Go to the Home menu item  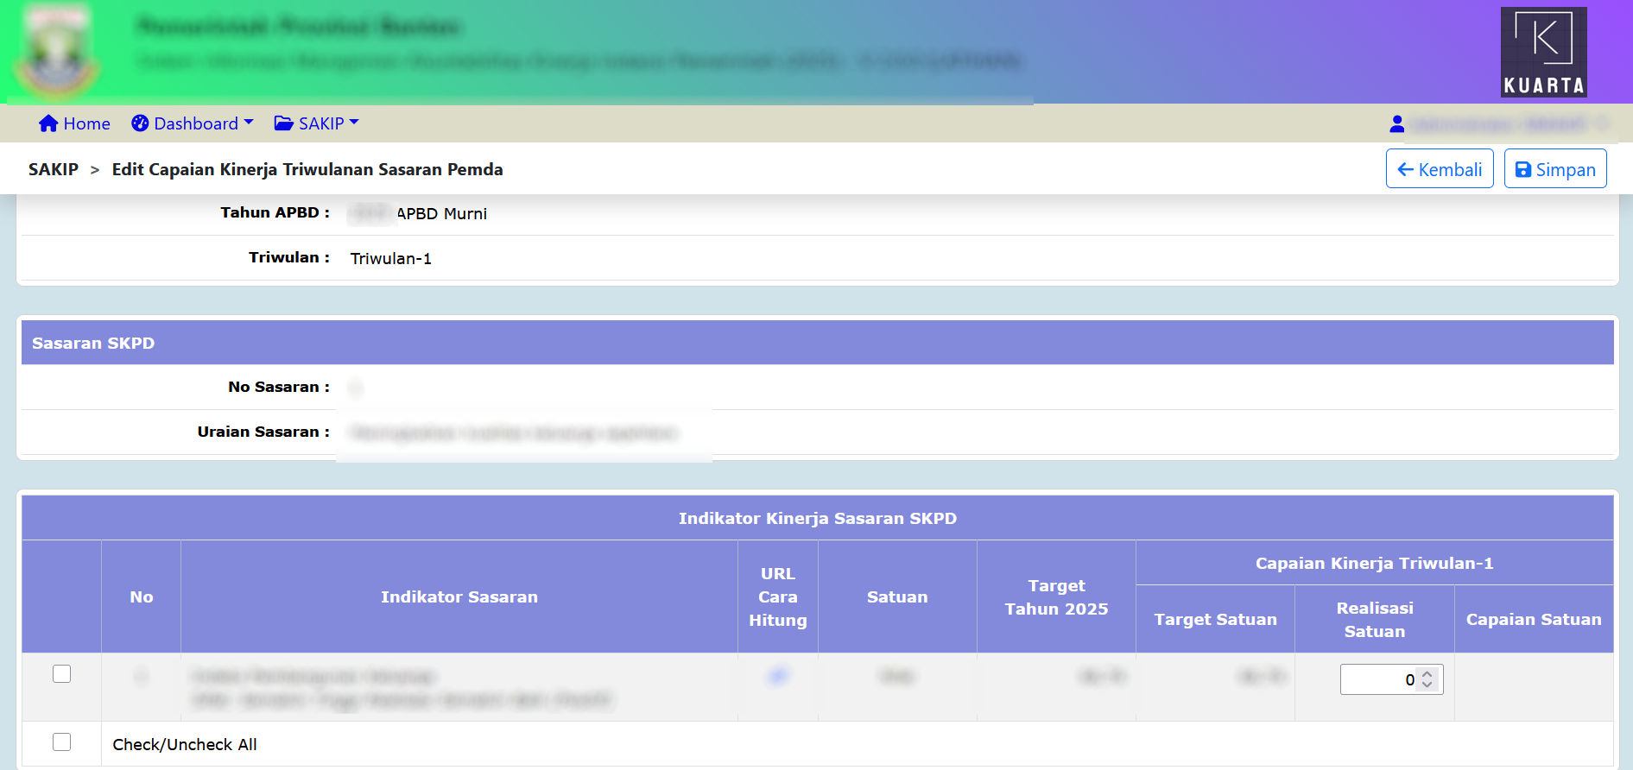click(86, 123)
